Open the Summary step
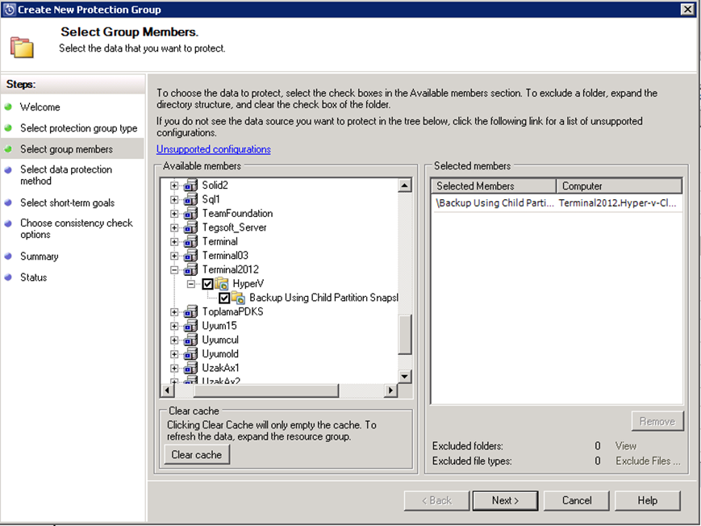This screenshot has height=526, width=701. click(x=39, y=257)
